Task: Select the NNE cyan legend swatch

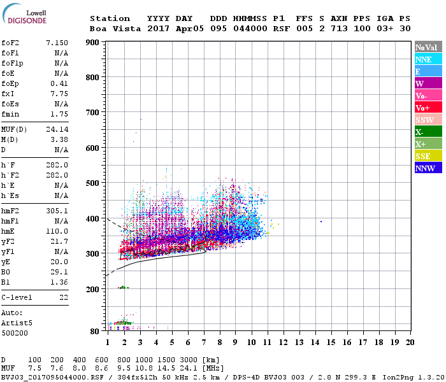Action: point(428,59)
